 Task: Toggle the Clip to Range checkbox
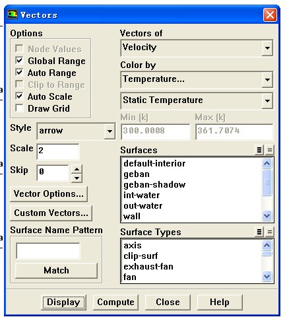coord(19,85)
